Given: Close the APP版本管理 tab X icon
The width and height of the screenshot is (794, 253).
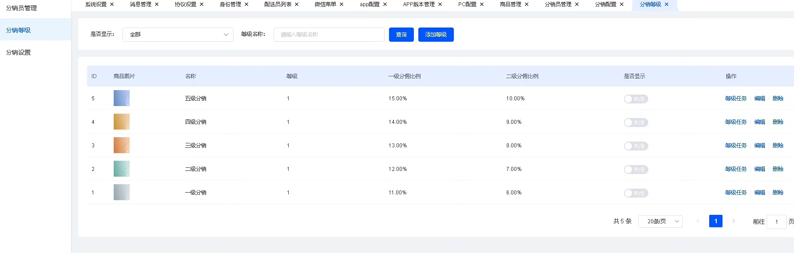Looking at the screenshot, I should coord(440,4).
